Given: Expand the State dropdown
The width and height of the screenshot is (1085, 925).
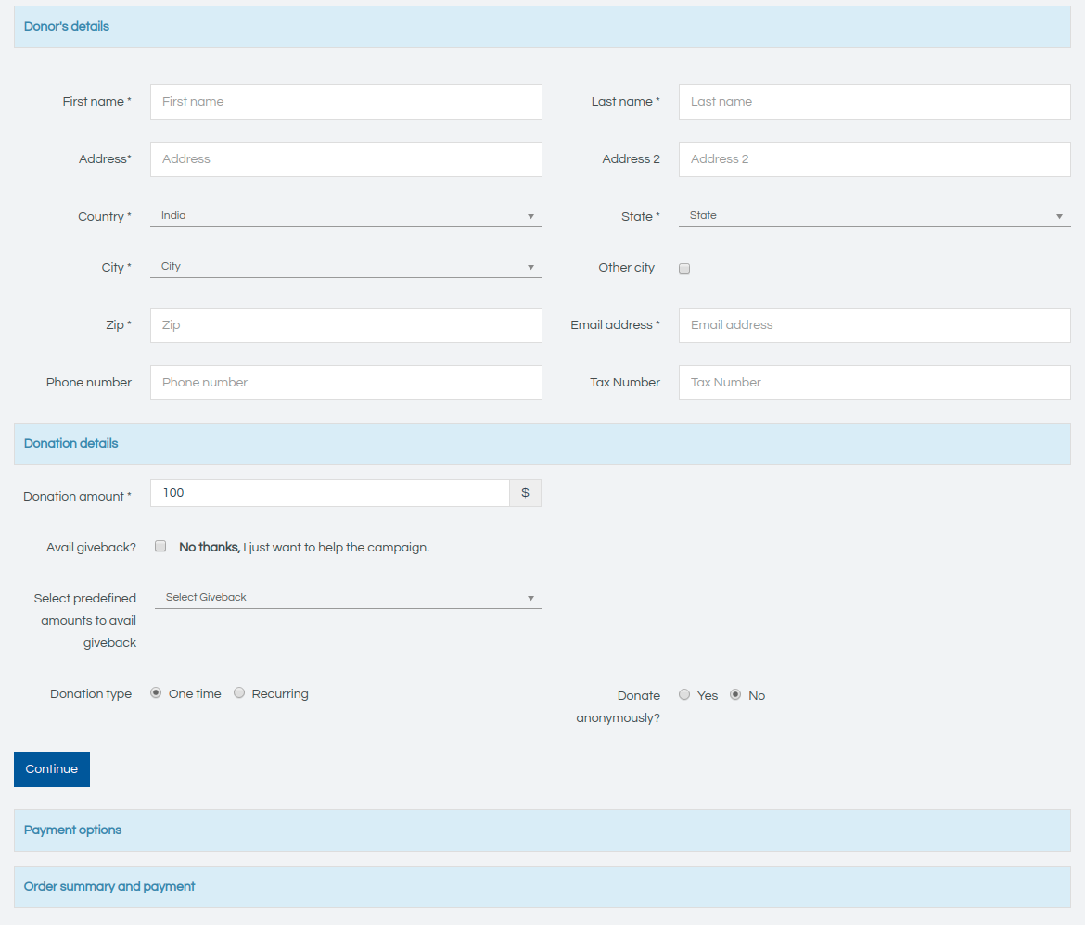Looking at the screenshot, I should coord(874,216).
